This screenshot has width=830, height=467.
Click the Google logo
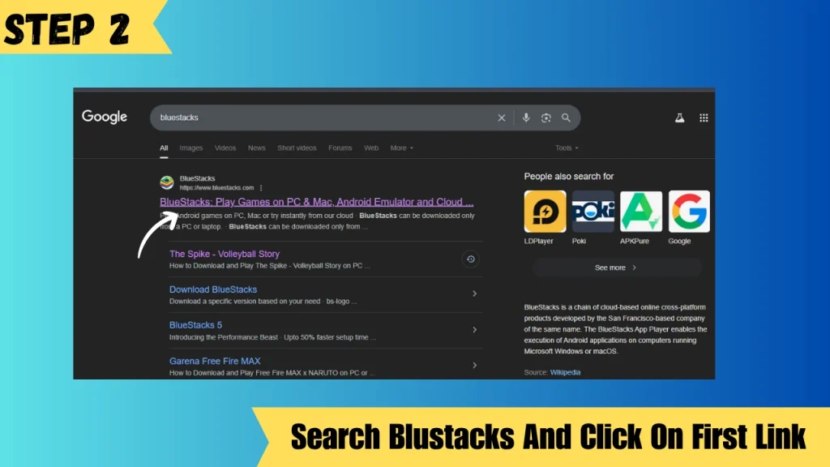click(105, 117)
